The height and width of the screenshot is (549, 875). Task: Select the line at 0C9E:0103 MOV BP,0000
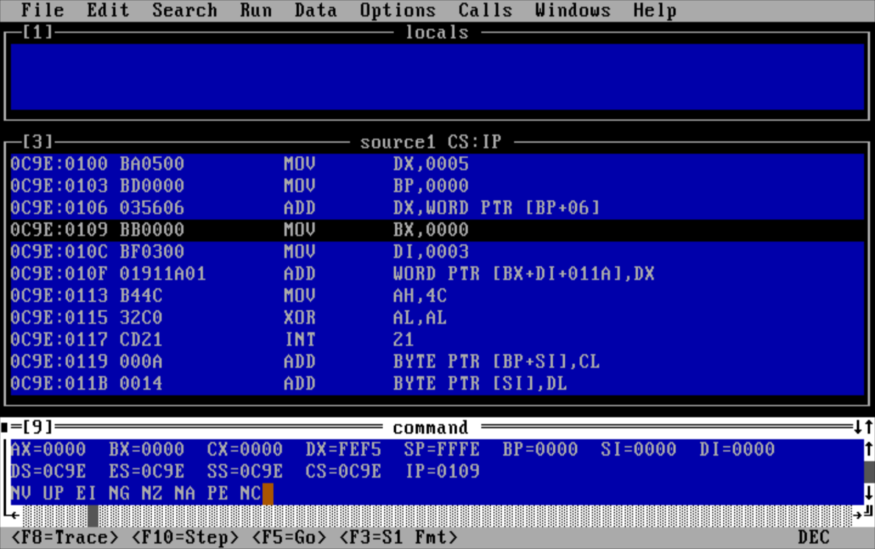click(x=437, y=186)
